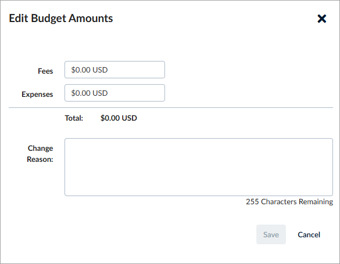Screen dimensions: 340x264
Task: Click the disabled Save button
Action: pos(271,234)
